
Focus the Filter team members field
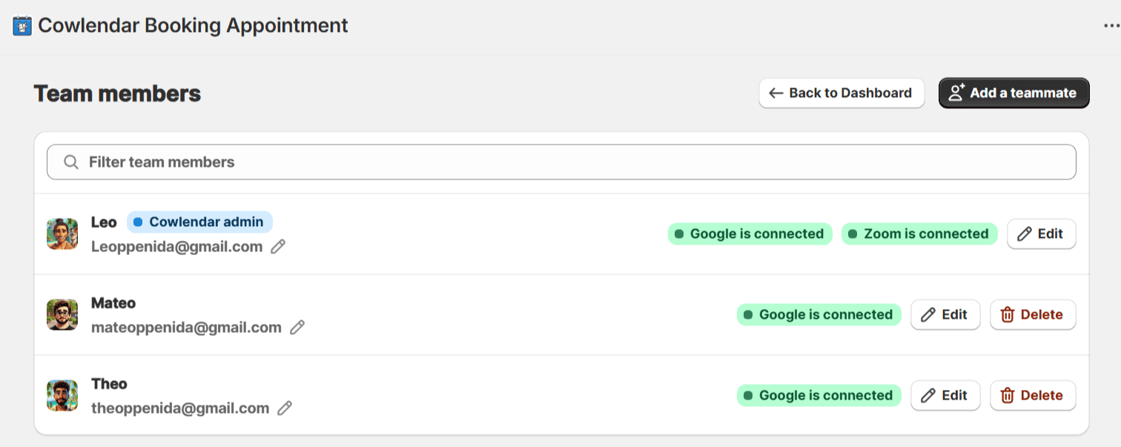coord(561,162)
